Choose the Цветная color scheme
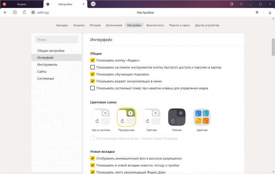 pos(202,117)
